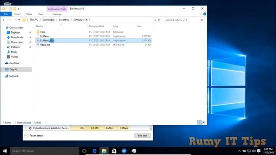Open Desktop in the navigation pane

coord(15,33)
